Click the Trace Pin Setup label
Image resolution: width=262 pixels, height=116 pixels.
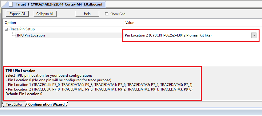pos(22,29)
